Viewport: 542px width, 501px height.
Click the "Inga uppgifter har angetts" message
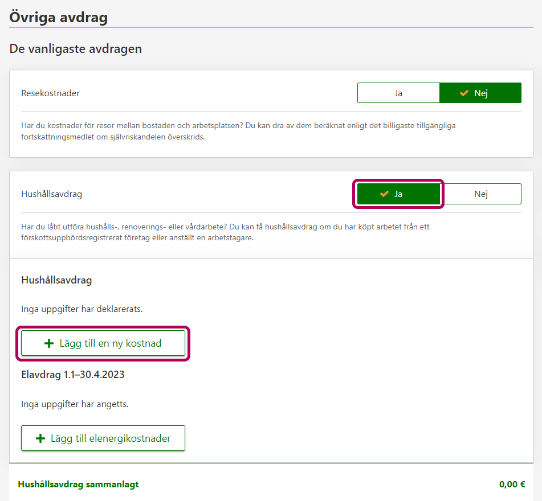coord(75,405)
